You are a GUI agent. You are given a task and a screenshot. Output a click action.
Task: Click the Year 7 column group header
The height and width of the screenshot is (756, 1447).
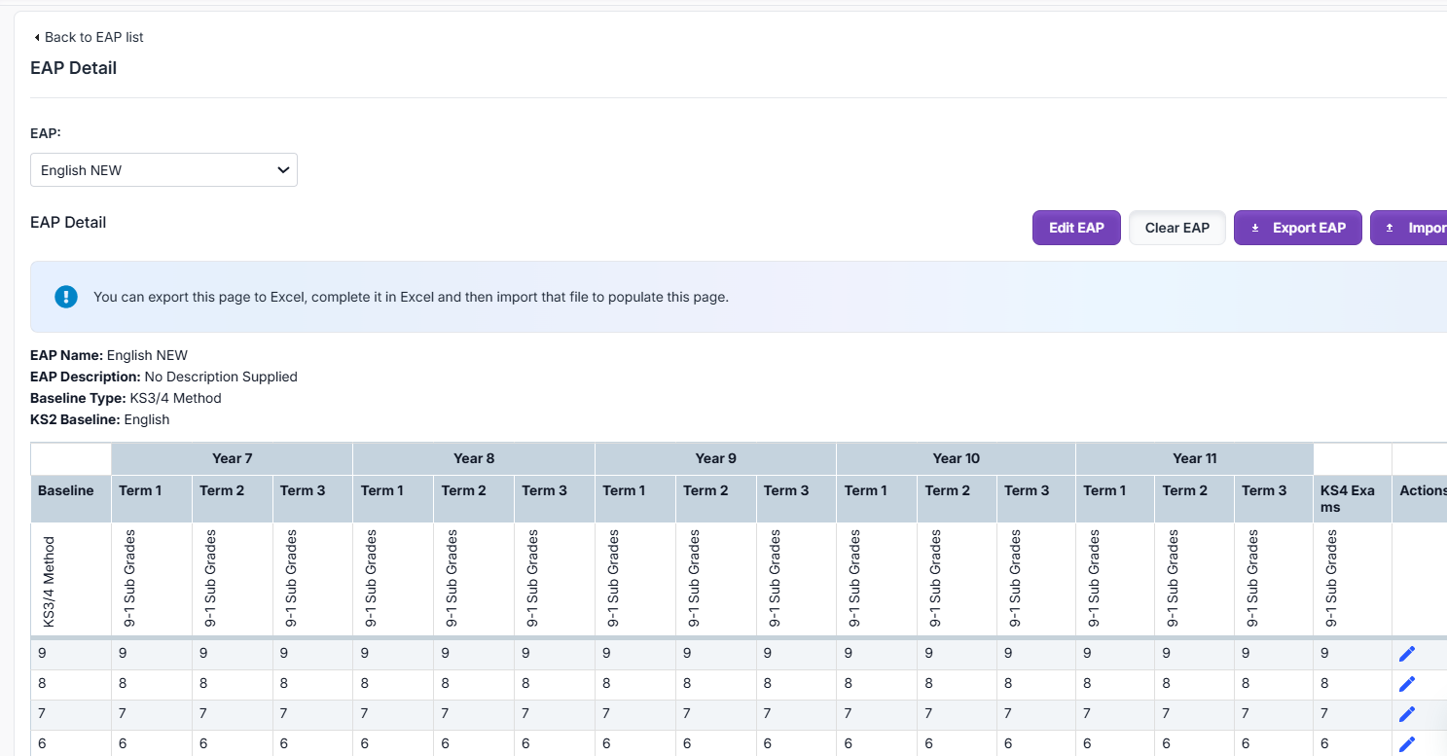click(x=233, y=458)
